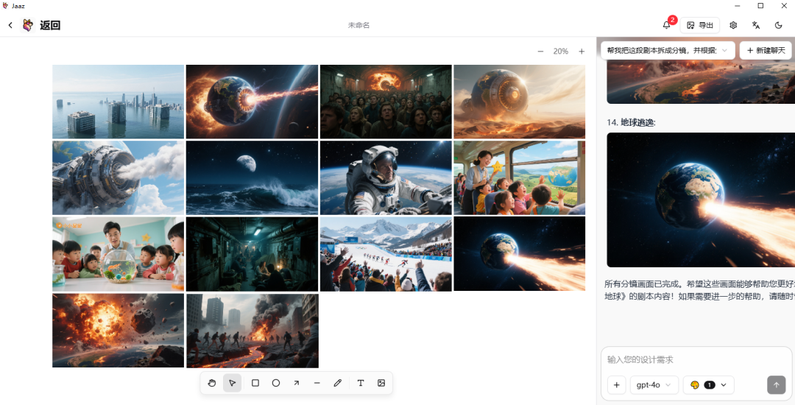Select the arrow selection tool
Image resolution: width=795 pixels, height=405 pixels.
(232, 383)
